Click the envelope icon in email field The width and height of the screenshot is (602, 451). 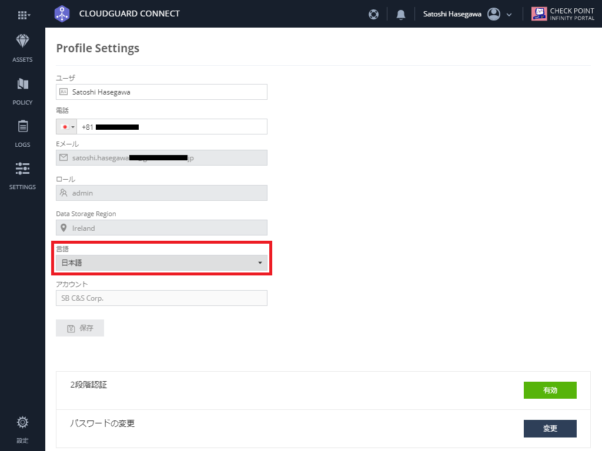coord(63,157)
